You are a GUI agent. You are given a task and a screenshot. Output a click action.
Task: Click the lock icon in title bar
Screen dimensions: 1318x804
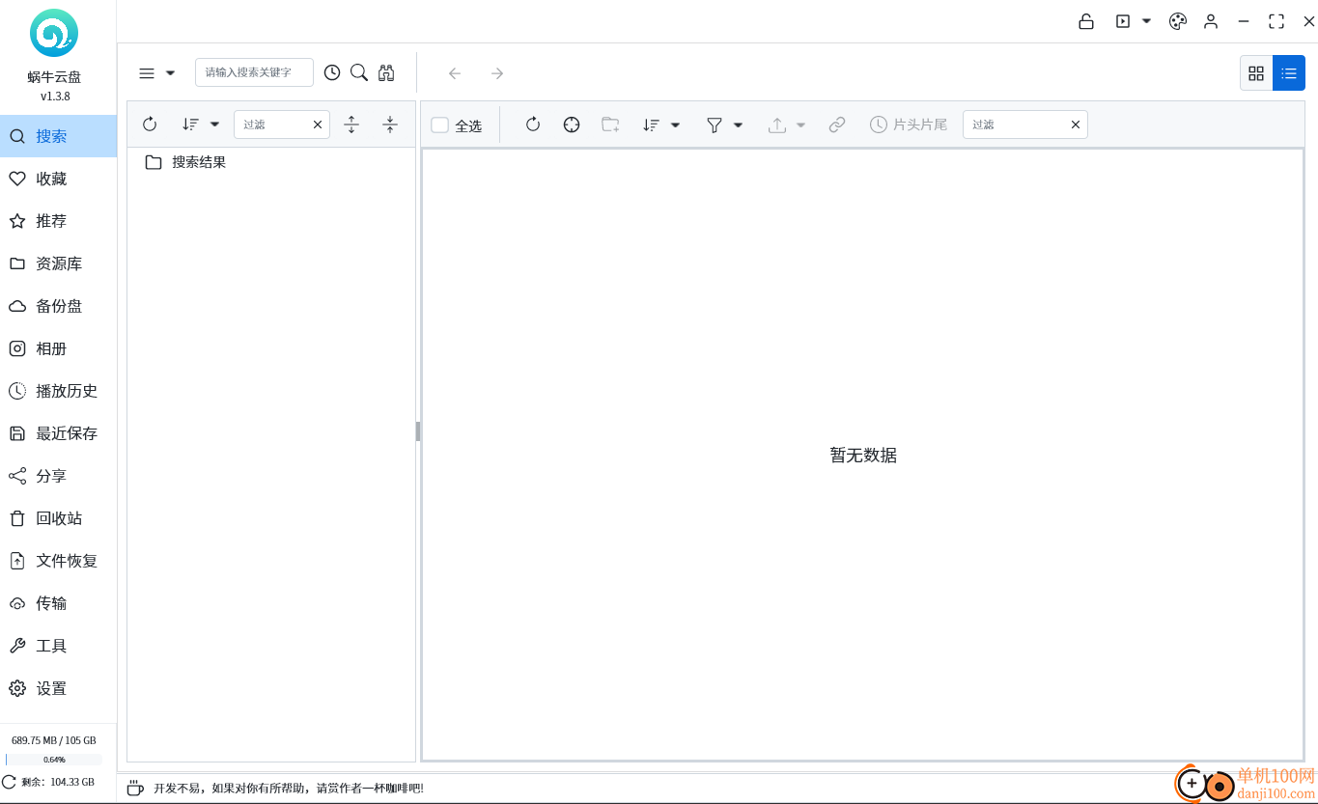[x=1086, y=21]
